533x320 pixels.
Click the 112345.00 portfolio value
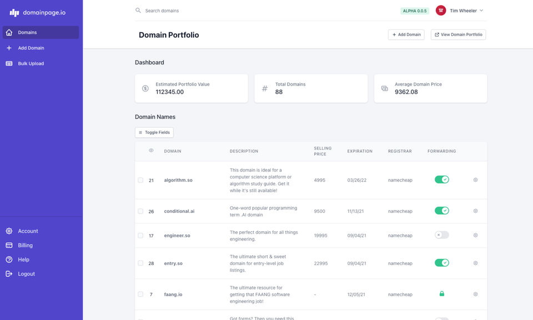point(170,92)
